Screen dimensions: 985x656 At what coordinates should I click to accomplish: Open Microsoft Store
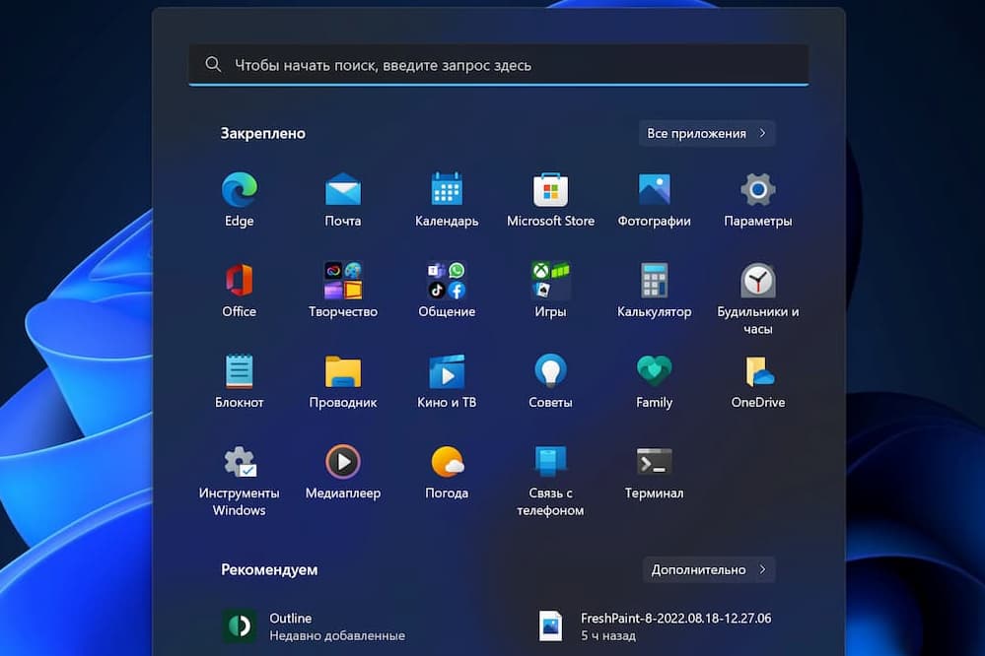click(550, 200)
